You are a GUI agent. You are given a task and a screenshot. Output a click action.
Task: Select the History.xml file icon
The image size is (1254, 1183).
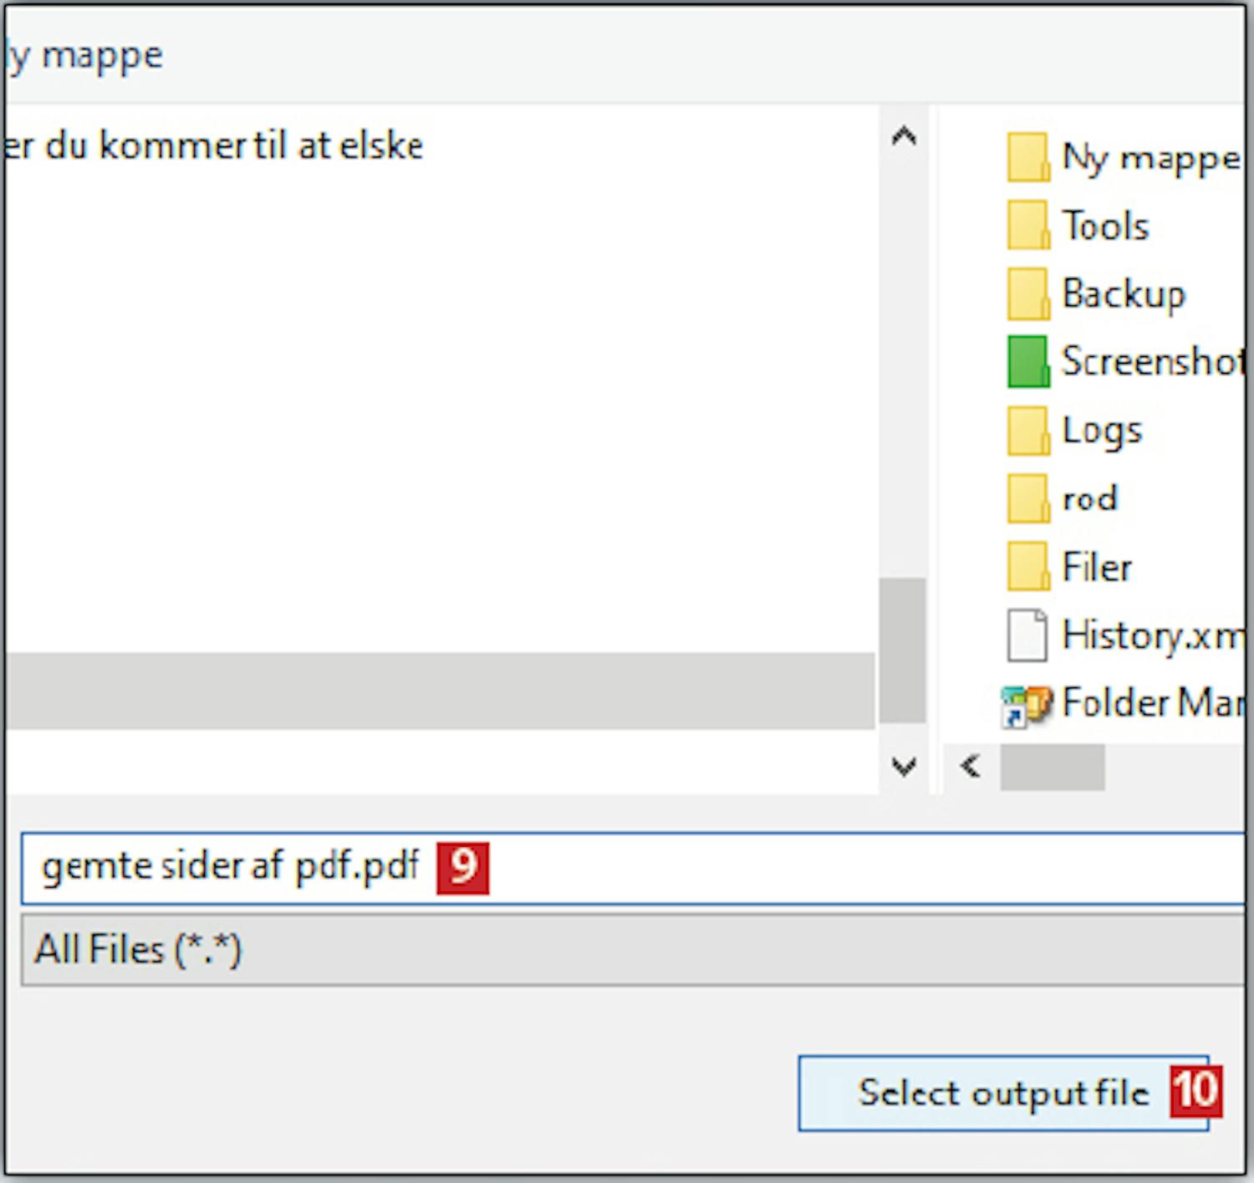pyautogui.click(x=1027, y=635)
